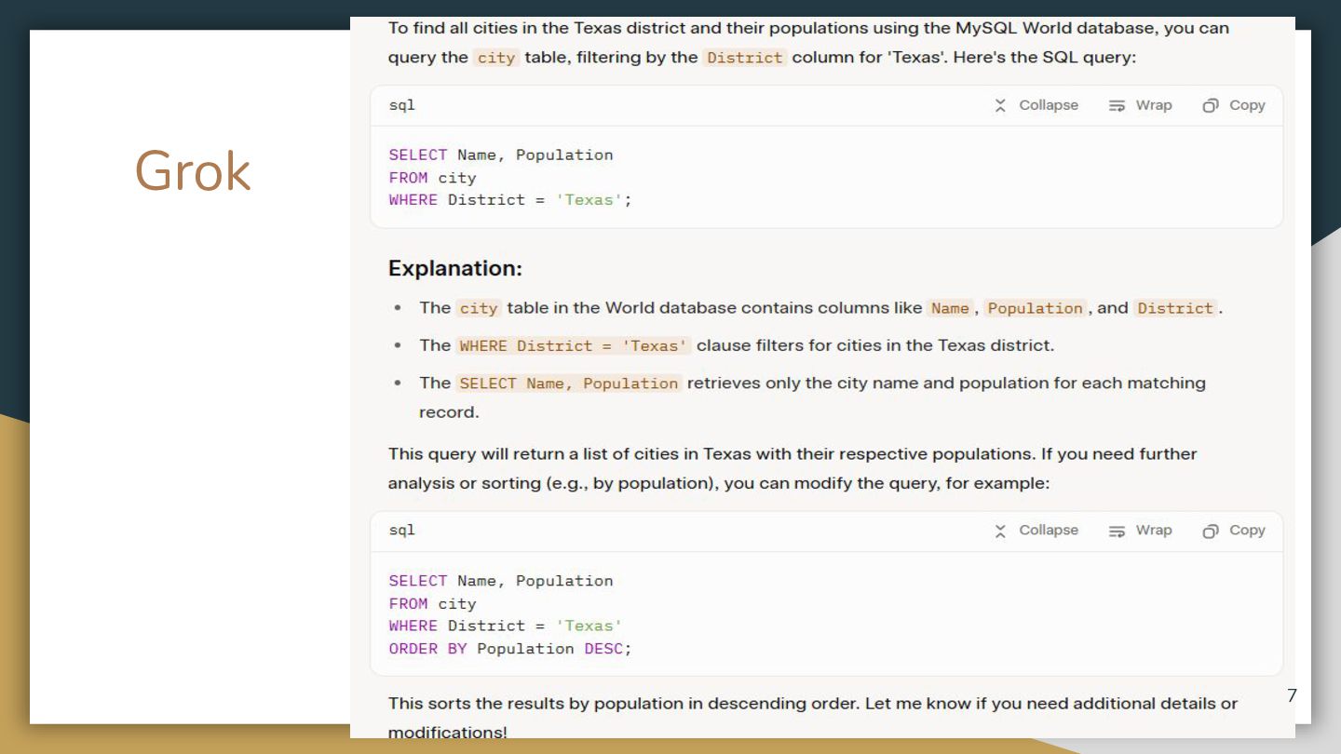The image size is (1341, 754).
Task: Click the Copy icon in the top SQL code block
Action: 1211,106
